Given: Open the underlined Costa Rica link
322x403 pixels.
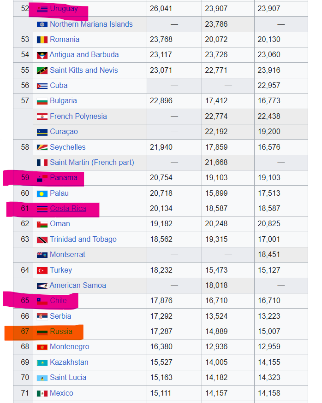Looking at the screenshot, I should coord(68,209).
